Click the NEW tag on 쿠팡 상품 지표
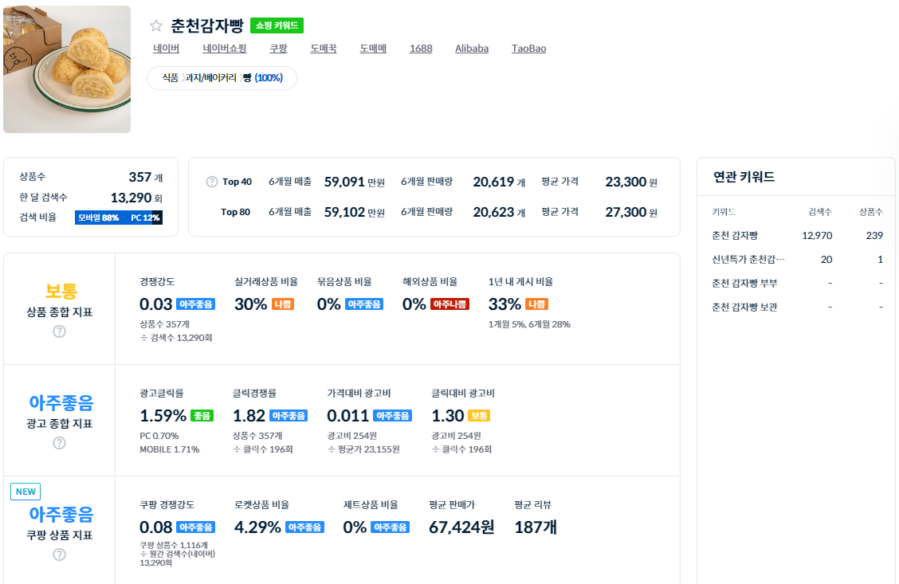The width and height of the screenshot is (899, 584). click(26, 492)
